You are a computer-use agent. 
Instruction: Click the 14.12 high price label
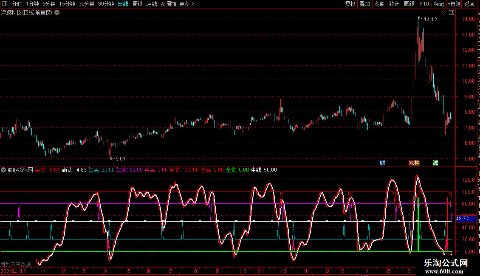430,20
